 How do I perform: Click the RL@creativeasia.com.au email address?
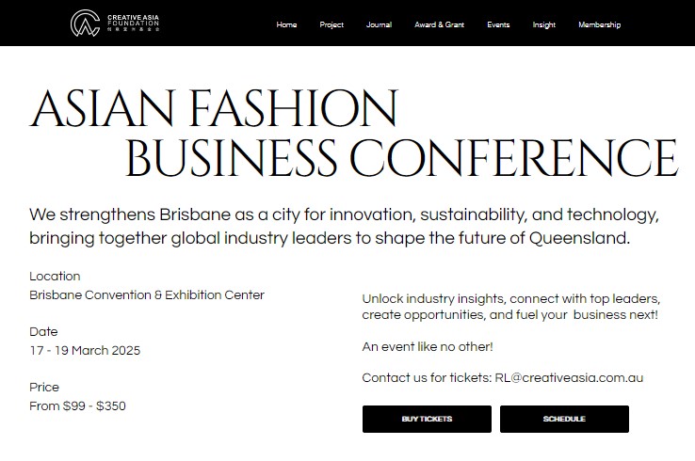click(x=569, y=378)
